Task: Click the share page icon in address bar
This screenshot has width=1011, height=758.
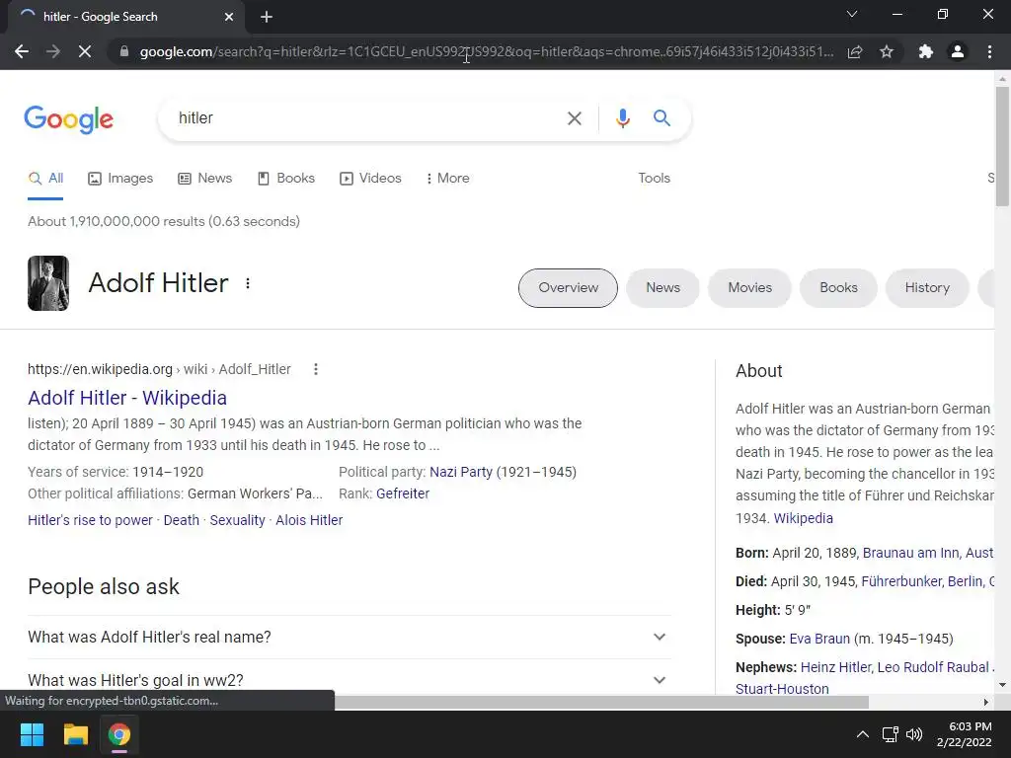Action: [855, 51]
